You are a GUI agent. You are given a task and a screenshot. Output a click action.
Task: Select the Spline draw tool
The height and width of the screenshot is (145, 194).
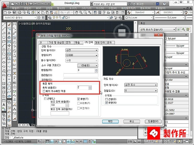click(4, 58)
